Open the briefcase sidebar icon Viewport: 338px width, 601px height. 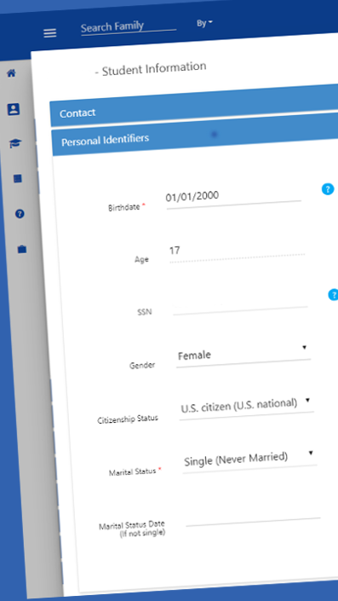22,250
